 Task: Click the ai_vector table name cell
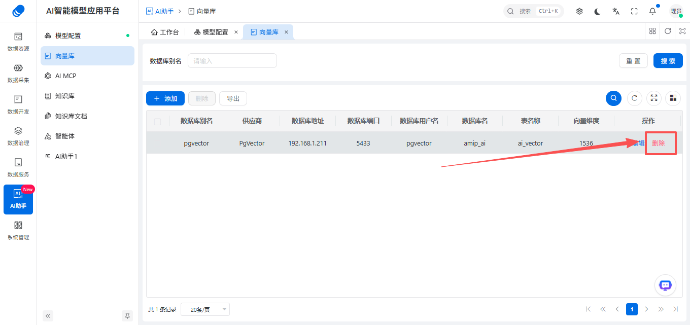(530, 143)
